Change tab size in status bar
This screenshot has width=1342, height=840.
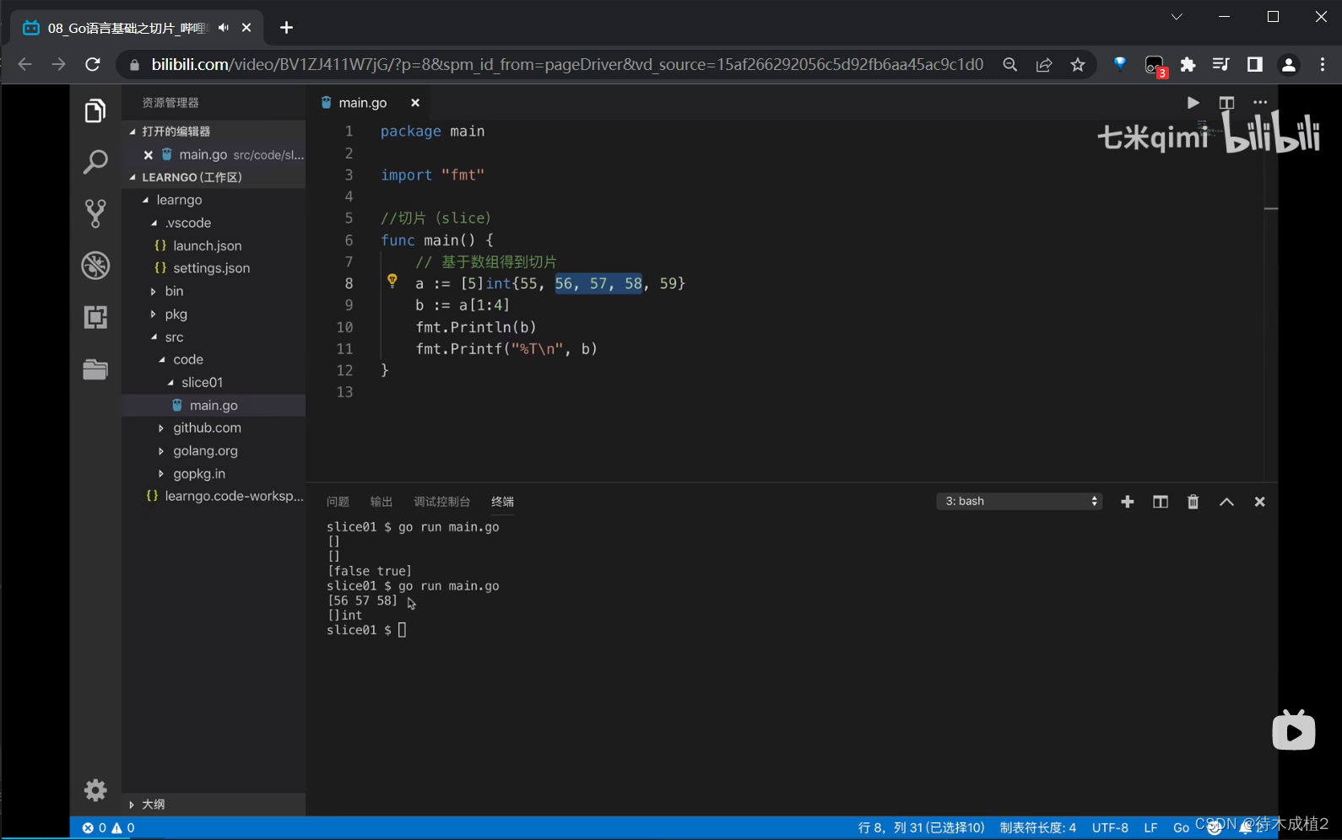click(x=1038, y=828)
